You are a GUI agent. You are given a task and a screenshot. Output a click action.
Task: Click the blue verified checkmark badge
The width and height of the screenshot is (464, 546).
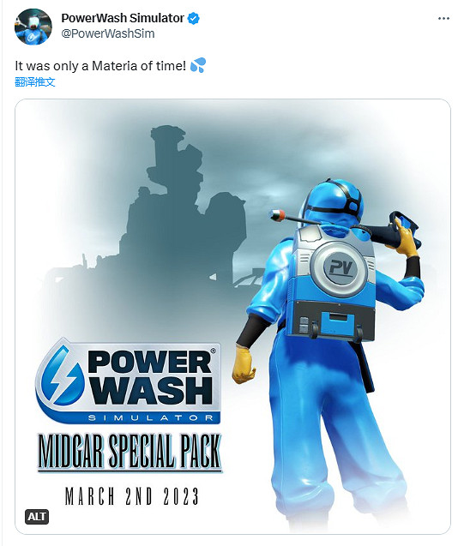[193, 18]
